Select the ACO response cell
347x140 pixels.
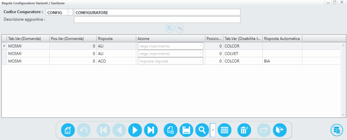point(116,61)
